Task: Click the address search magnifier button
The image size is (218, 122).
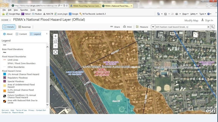Action: [213, 27]
